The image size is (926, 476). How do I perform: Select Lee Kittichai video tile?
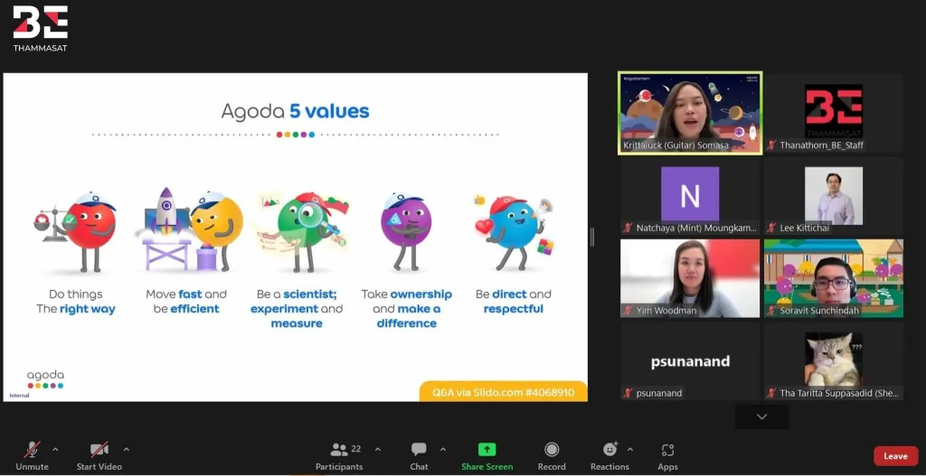[834, 196]
